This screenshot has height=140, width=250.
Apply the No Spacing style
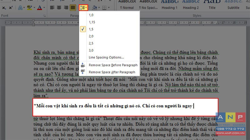(x=148, y=5)
